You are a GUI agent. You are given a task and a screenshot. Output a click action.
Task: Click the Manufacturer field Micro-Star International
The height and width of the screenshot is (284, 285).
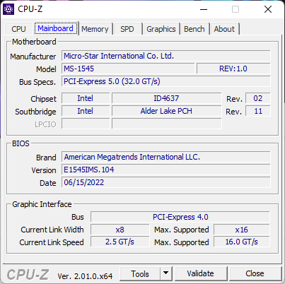pos(166,56)
